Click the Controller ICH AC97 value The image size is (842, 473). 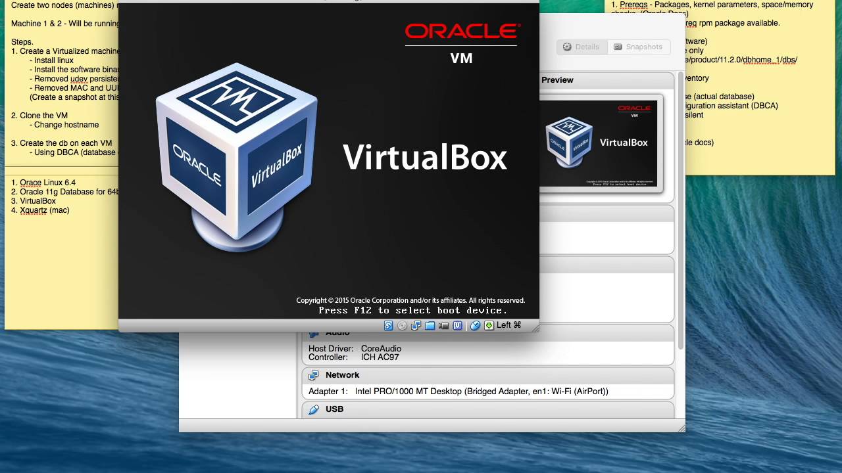click(380, 357)
